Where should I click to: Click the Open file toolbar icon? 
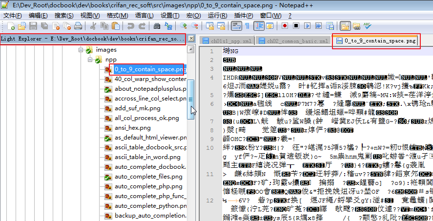click(22, 26)
